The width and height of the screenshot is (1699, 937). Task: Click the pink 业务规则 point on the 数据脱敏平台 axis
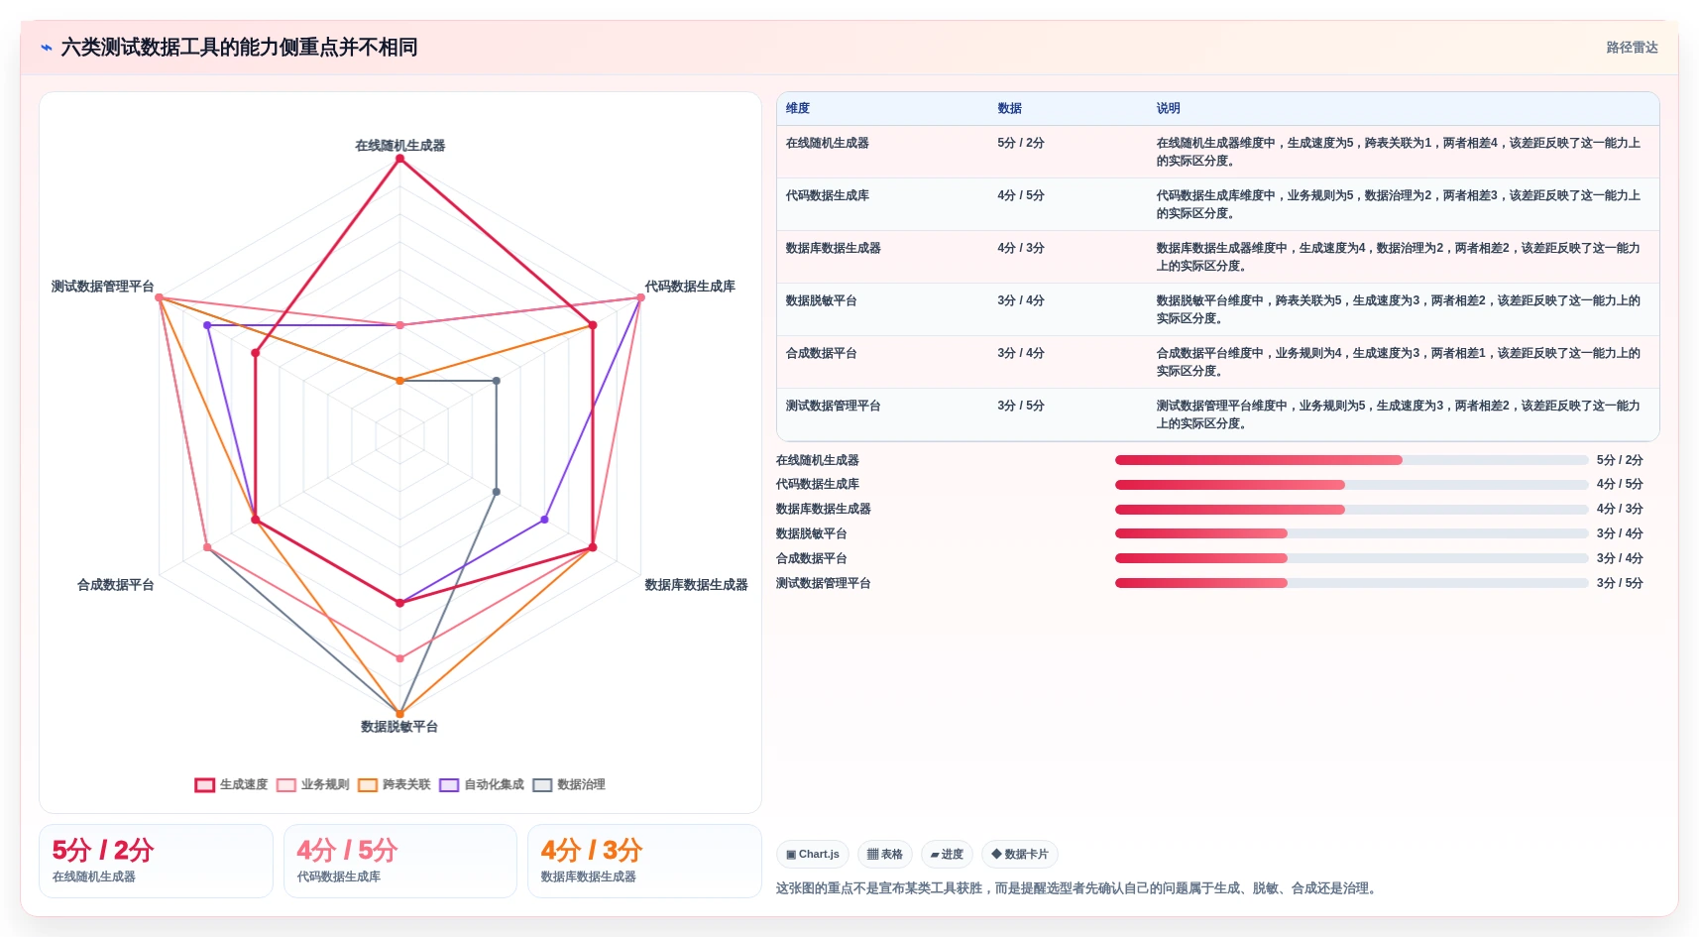coord(400,658)
